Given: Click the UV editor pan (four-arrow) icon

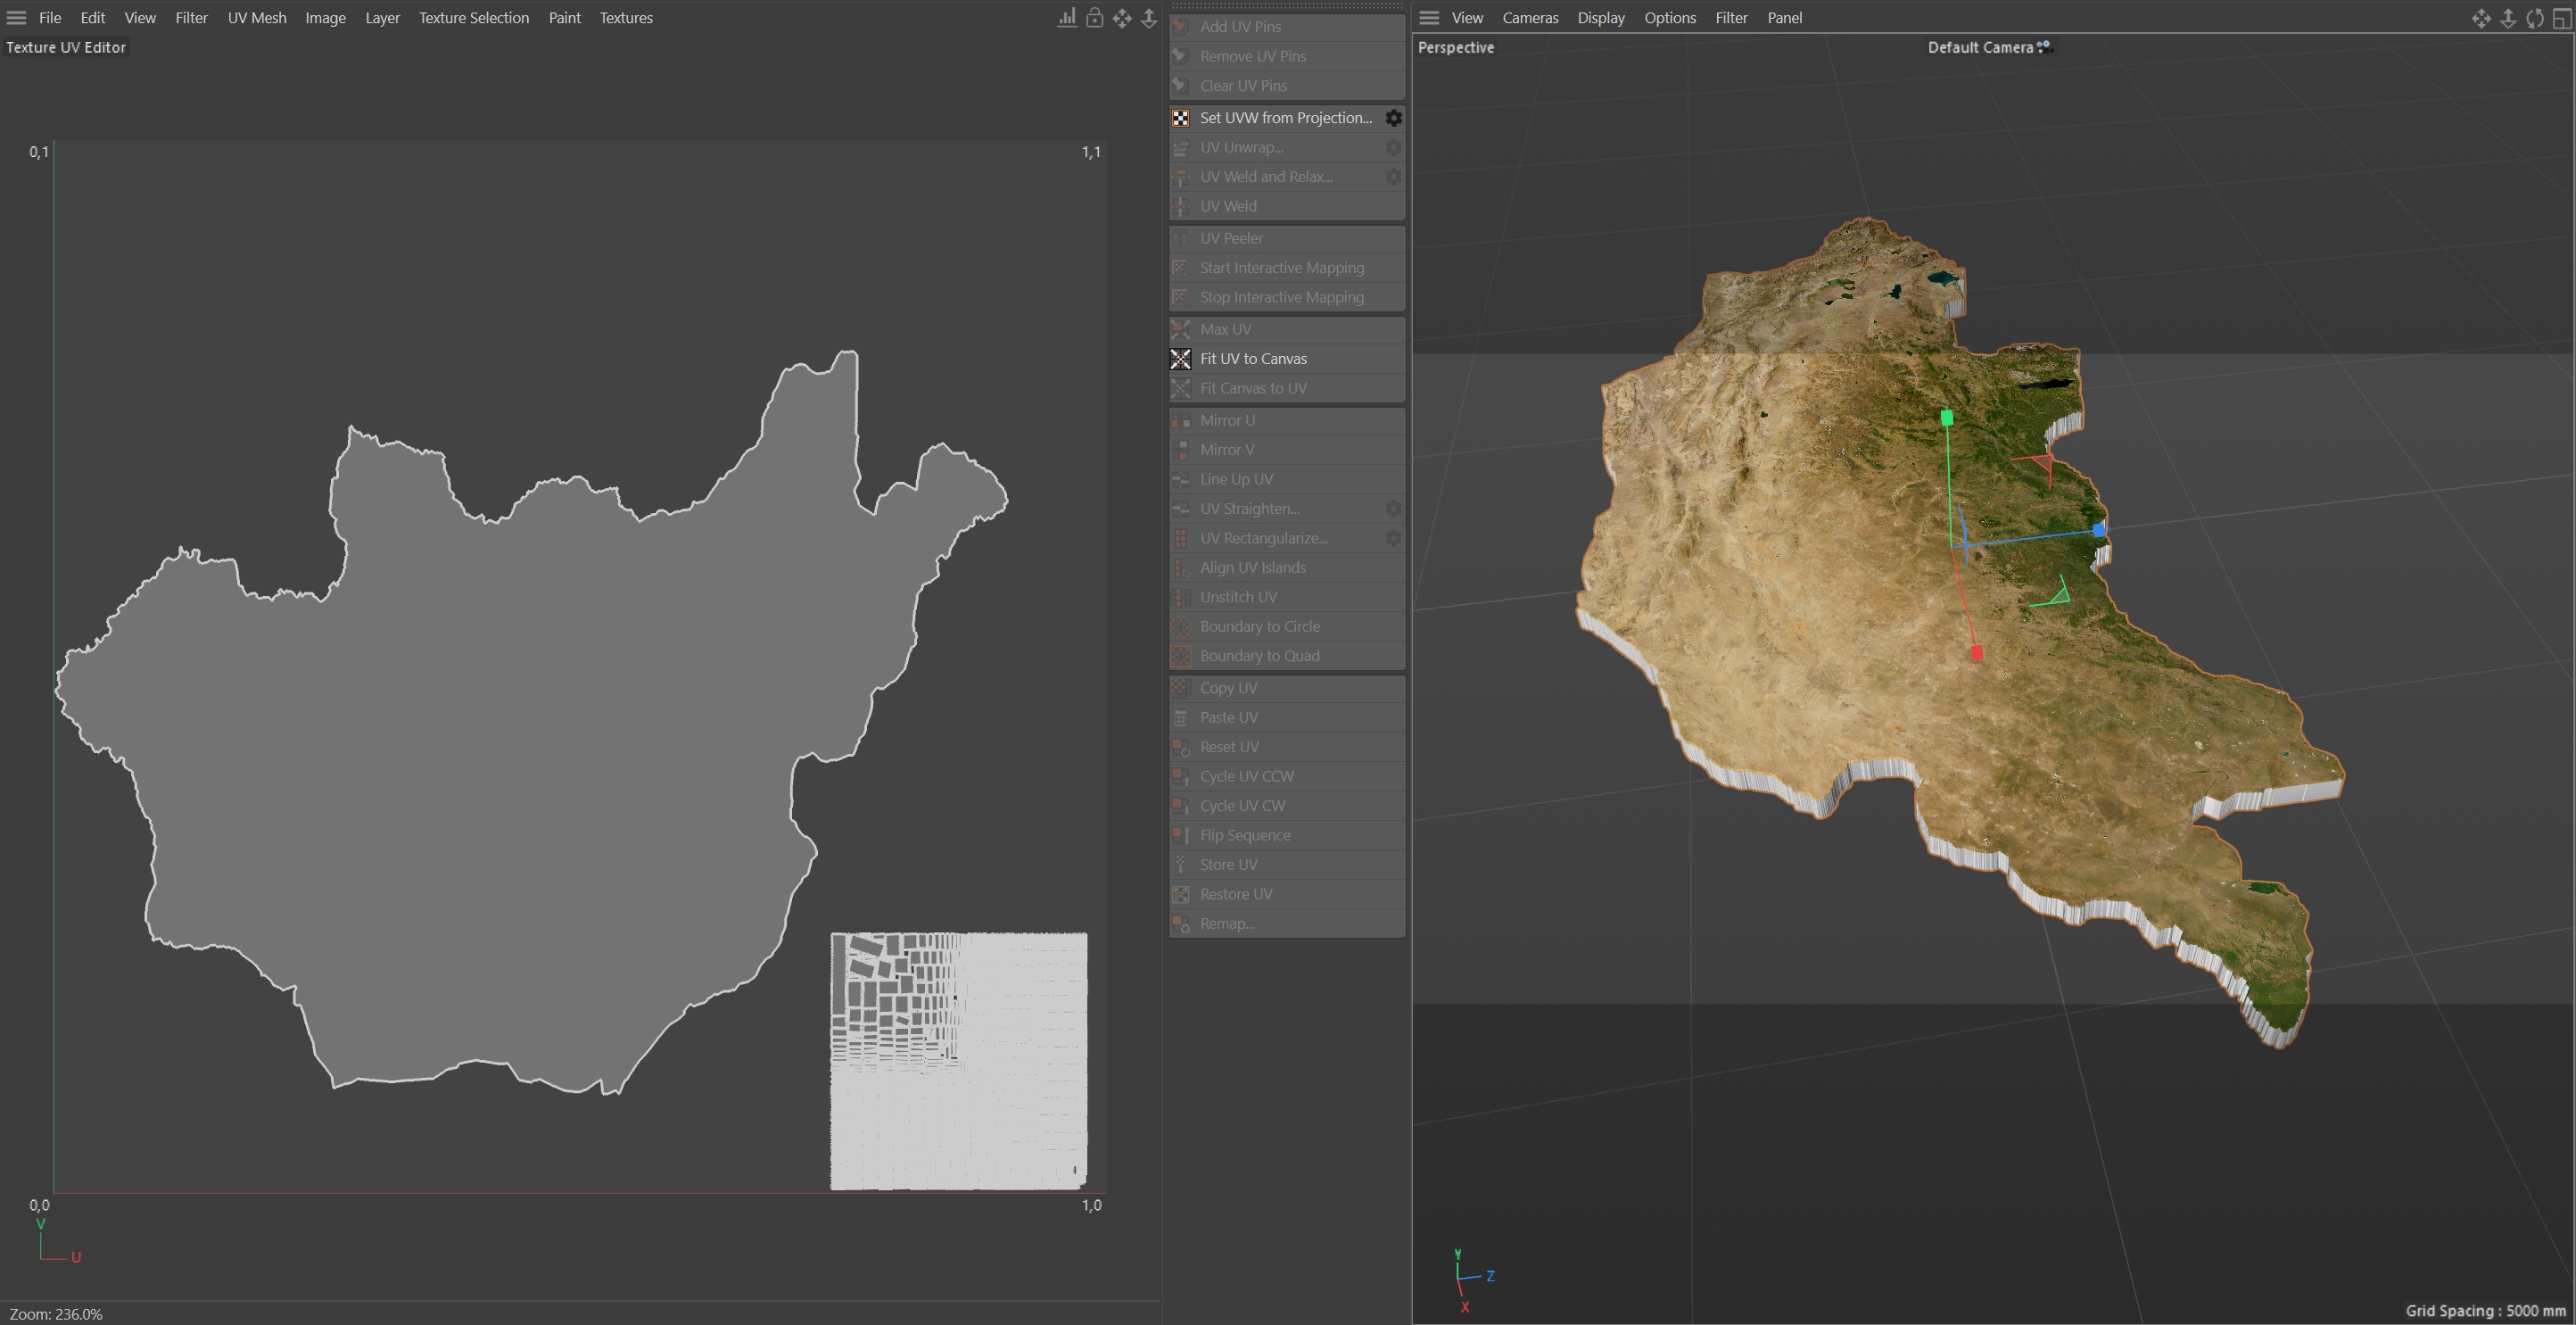Looking at the screenshot, I should tap(1122, 18).
